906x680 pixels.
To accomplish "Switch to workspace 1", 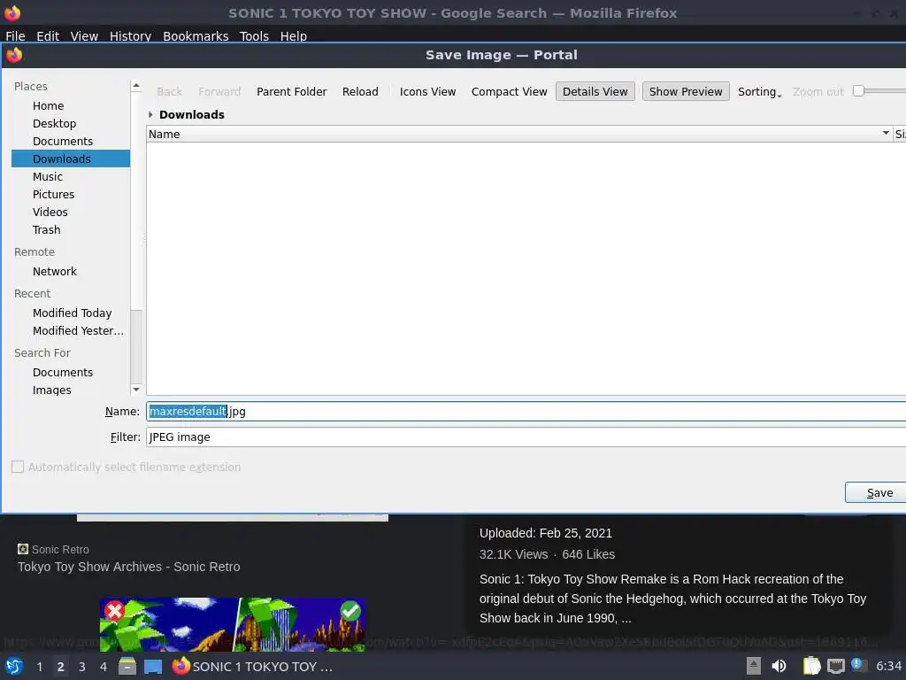I will click(39, 667).
